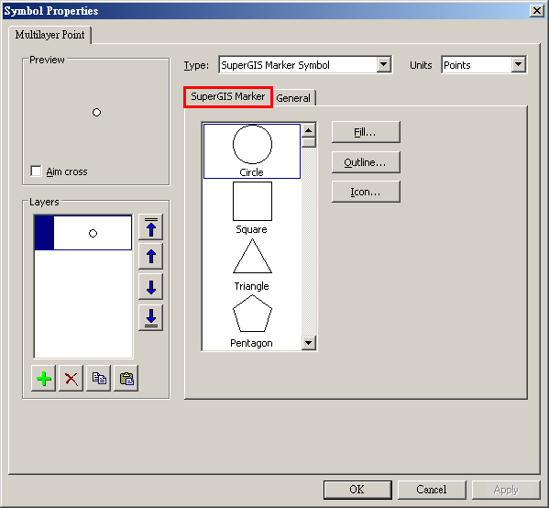Viewport: 549px width, 508px height.
Task: Select the Multilayer Point tab
Action: click(x=49, y=35)
